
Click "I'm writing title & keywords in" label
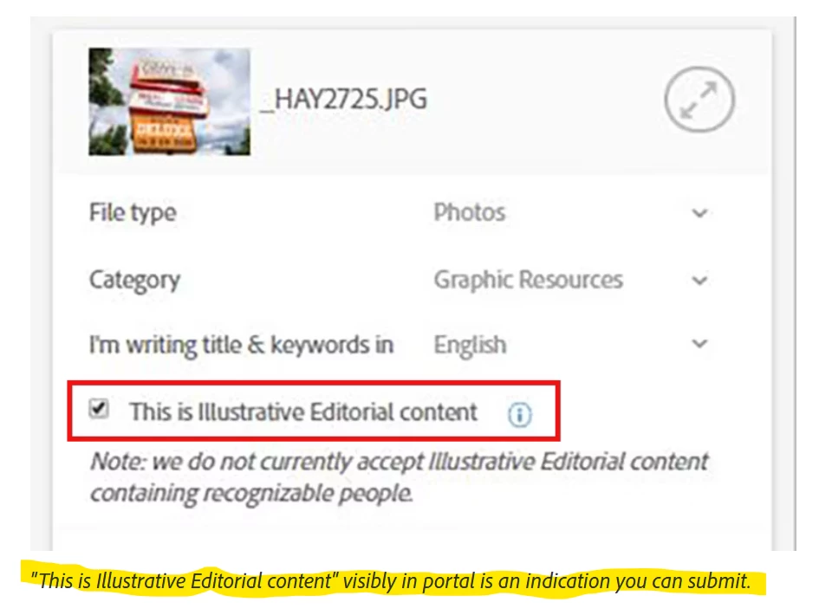tap(241, 345)
